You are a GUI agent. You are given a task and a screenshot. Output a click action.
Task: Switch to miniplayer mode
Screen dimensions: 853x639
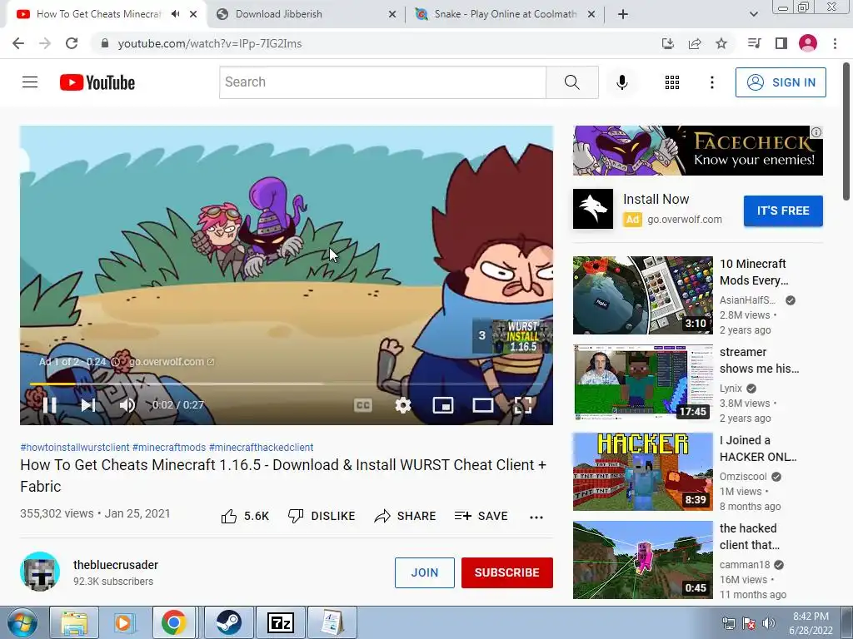click(443, 405)
